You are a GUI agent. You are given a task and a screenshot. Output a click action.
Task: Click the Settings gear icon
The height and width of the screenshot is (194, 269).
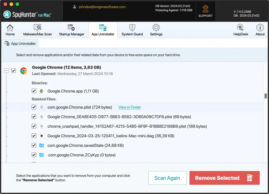click(156, 28)
